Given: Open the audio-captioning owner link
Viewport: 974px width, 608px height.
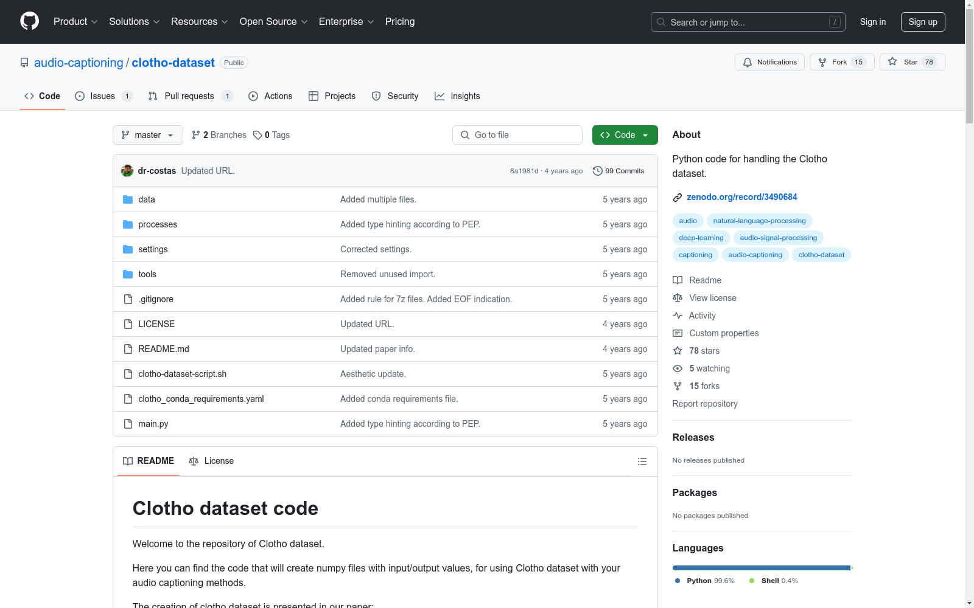Looking at the screenshot, I should point(79,63).
